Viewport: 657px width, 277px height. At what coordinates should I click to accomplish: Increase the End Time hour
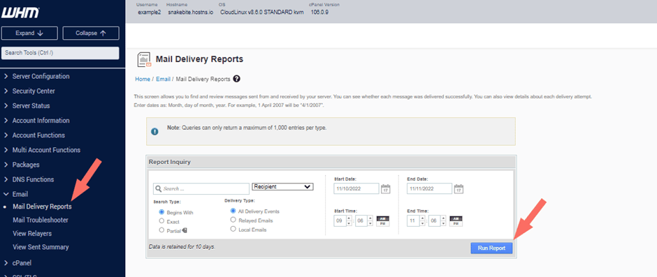pos(422,218)
